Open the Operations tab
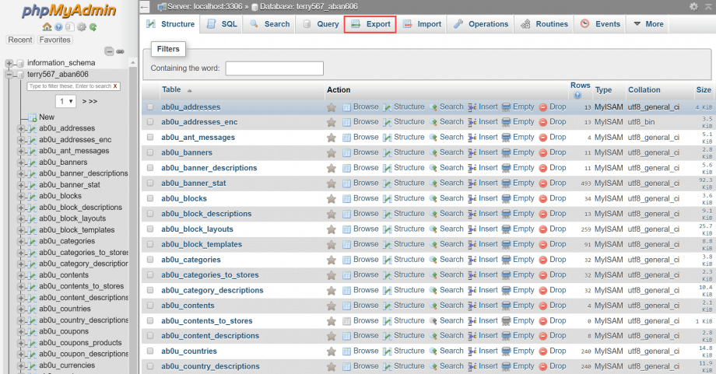The width and height of the screenshot is (716, 374). click(x=481, y=24)
